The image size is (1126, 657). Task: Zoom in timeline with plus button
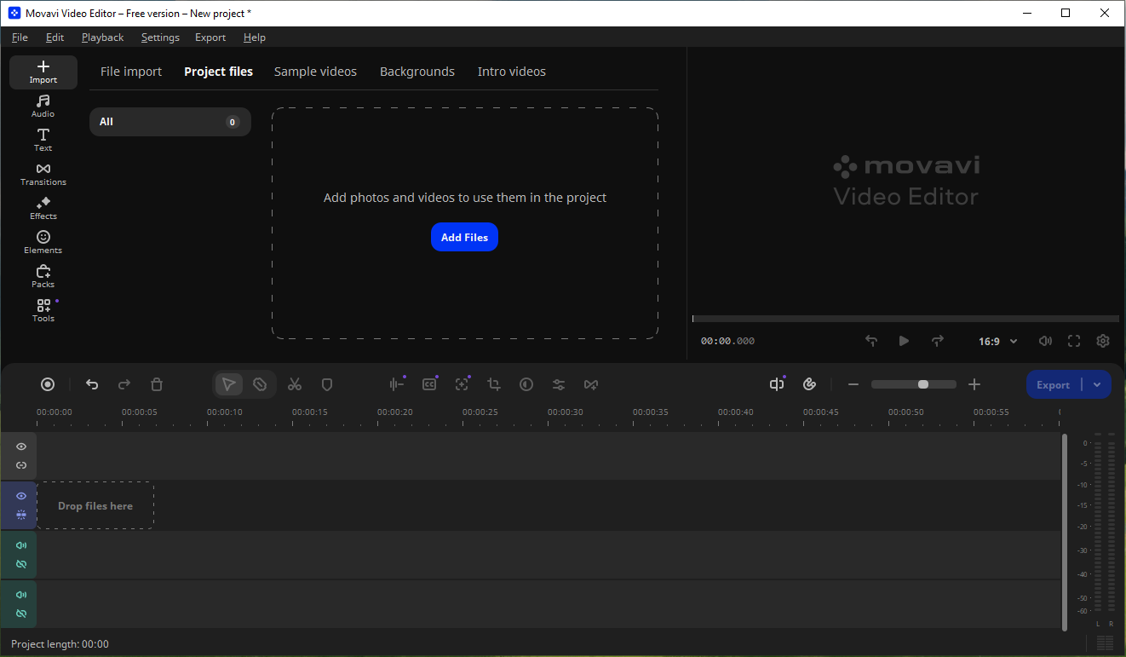coord(974,384)
